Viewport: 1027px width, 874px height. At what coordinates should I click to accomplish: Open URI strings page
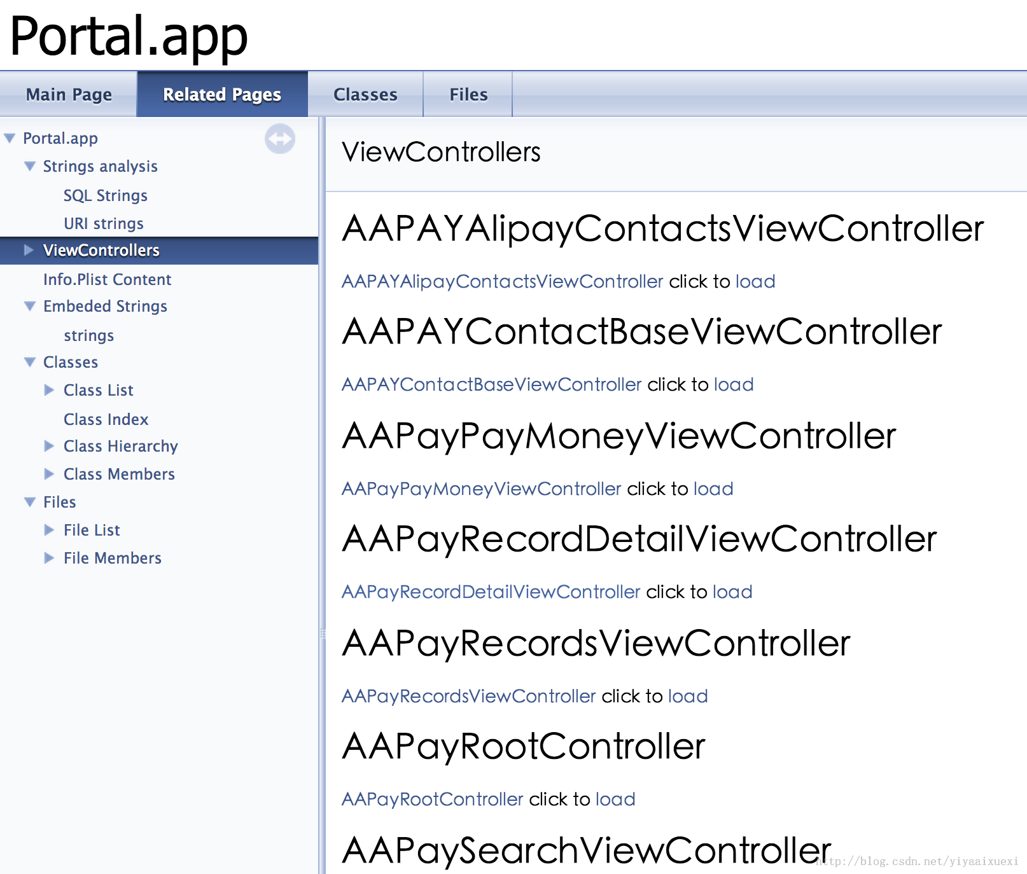[104, 223]
